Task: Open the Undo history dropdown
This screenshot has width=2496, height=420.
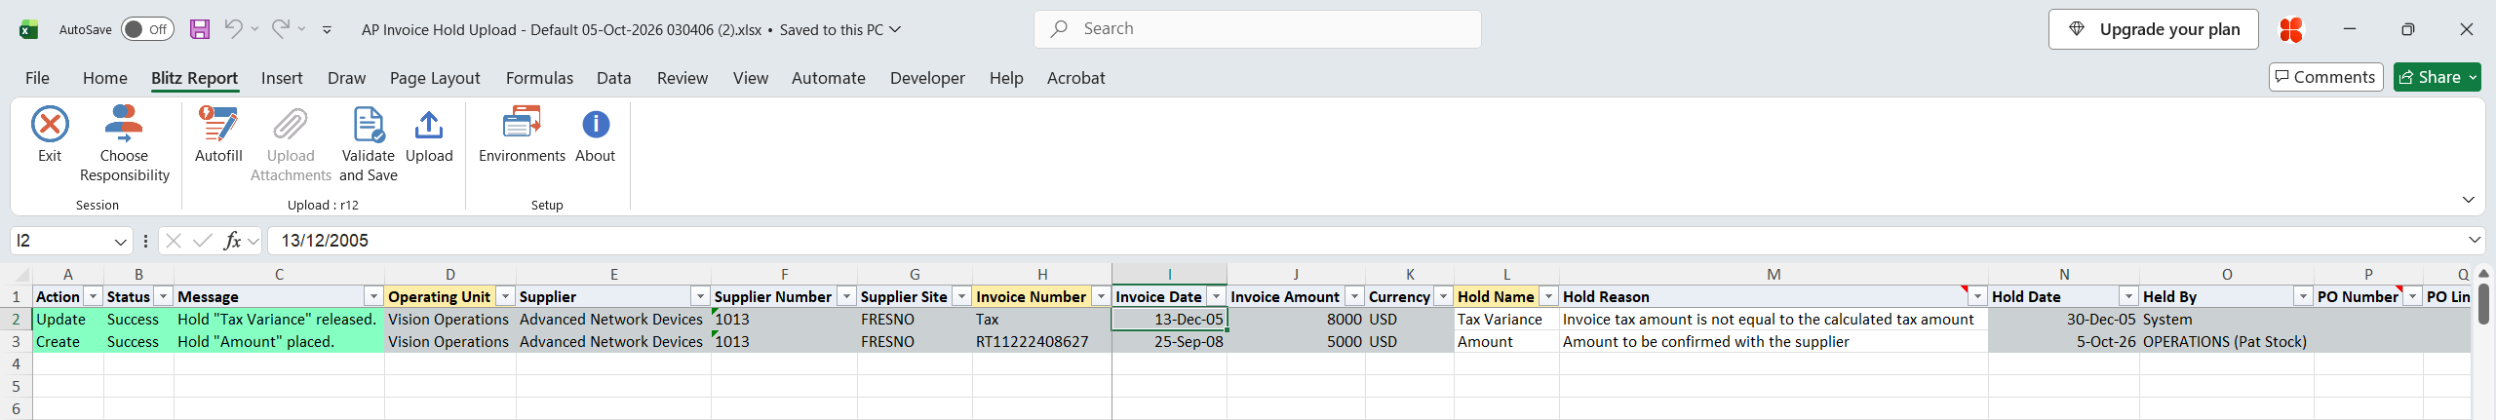Action: (x=254, y=29)
